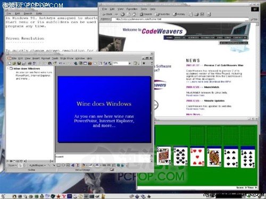
Task: Click the PowerPoint outline horizontal scrollbar
Action: (38, 161)
